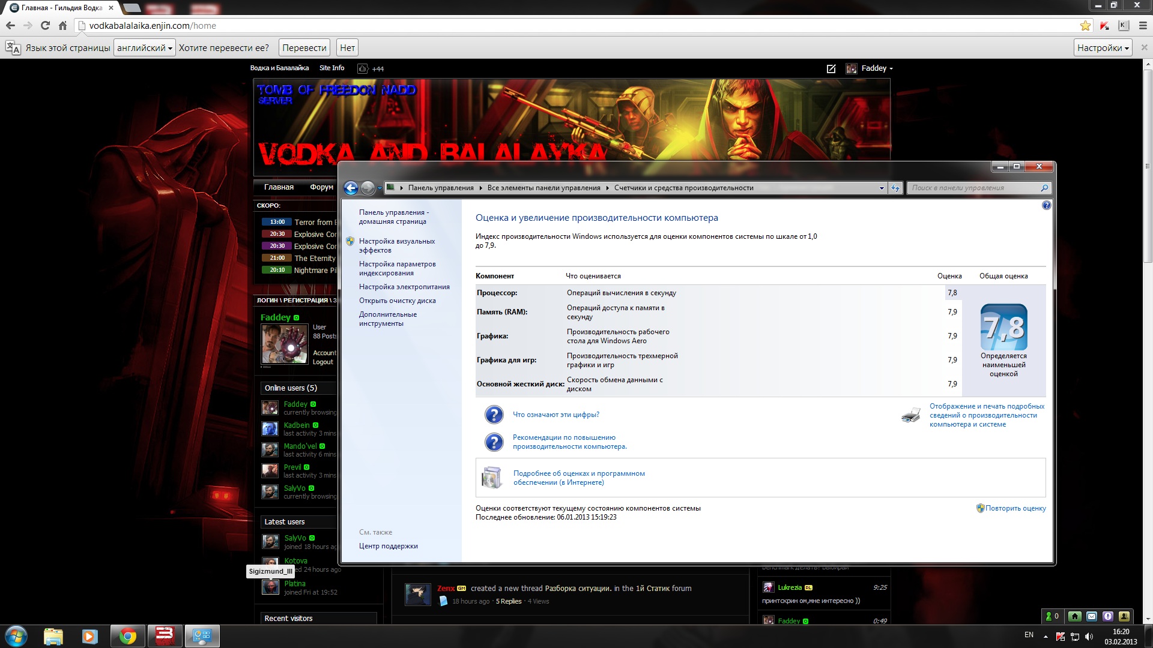Click the green home icon in Enjin tray

click(x=1075, y=616)
